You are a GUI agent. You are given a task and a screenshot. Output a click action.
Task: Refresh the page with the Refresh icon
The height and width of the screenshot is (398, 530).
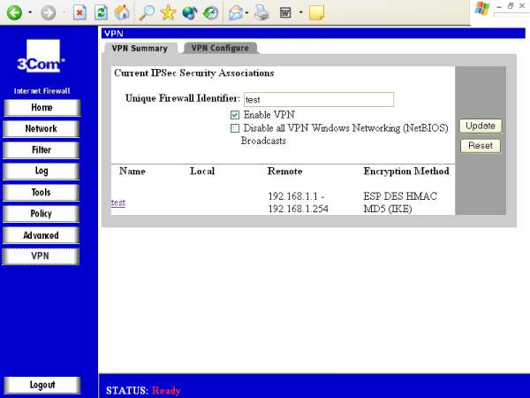pyautogui.click(x=101, y=13)
